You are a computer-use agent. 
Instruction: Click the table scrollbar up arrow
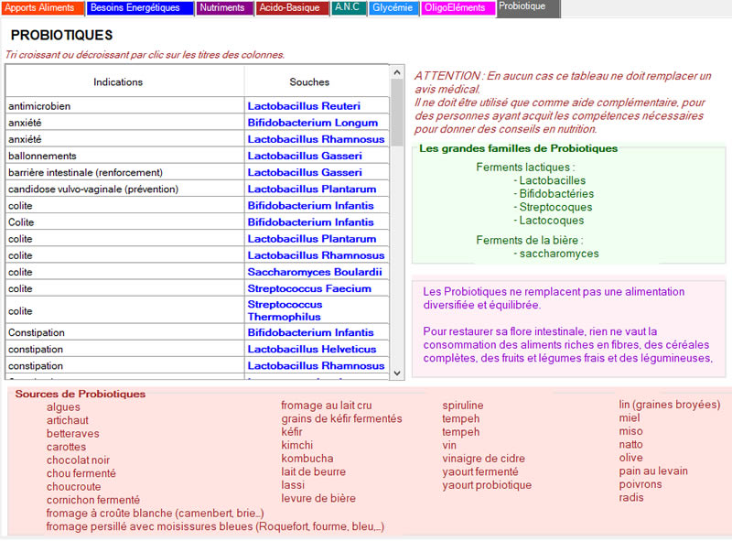click(x=396, y=71)
